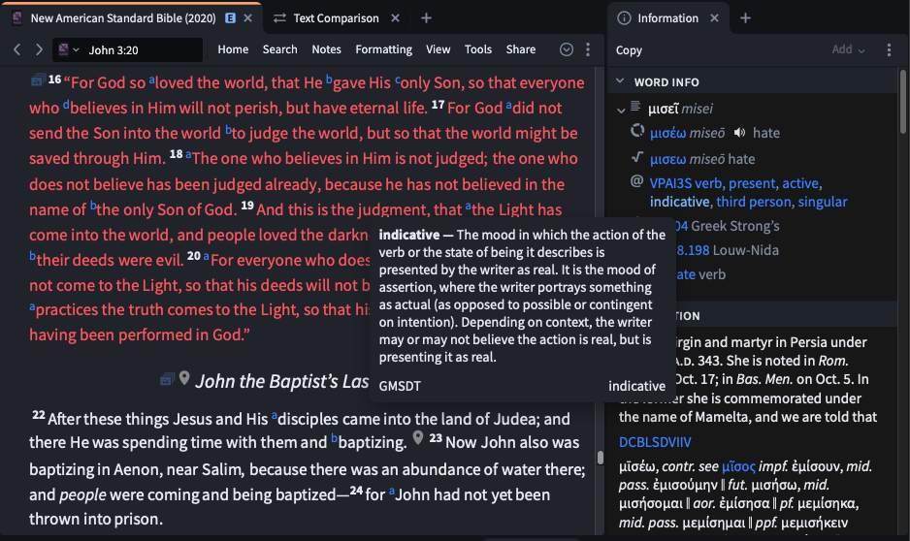Click the manuscript form icon beside μισεῖ
The height and width of the screenshot is (541, 910).
click(x=636, y=106)
